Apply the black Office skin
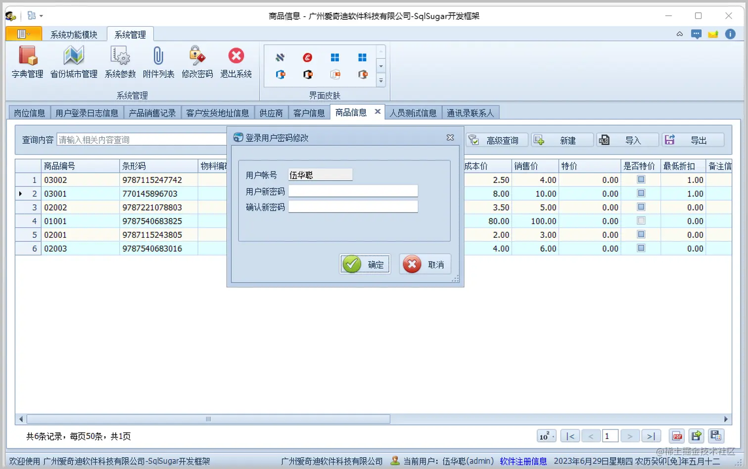Viewport: 748px width, 469px height. click(308, 75)
